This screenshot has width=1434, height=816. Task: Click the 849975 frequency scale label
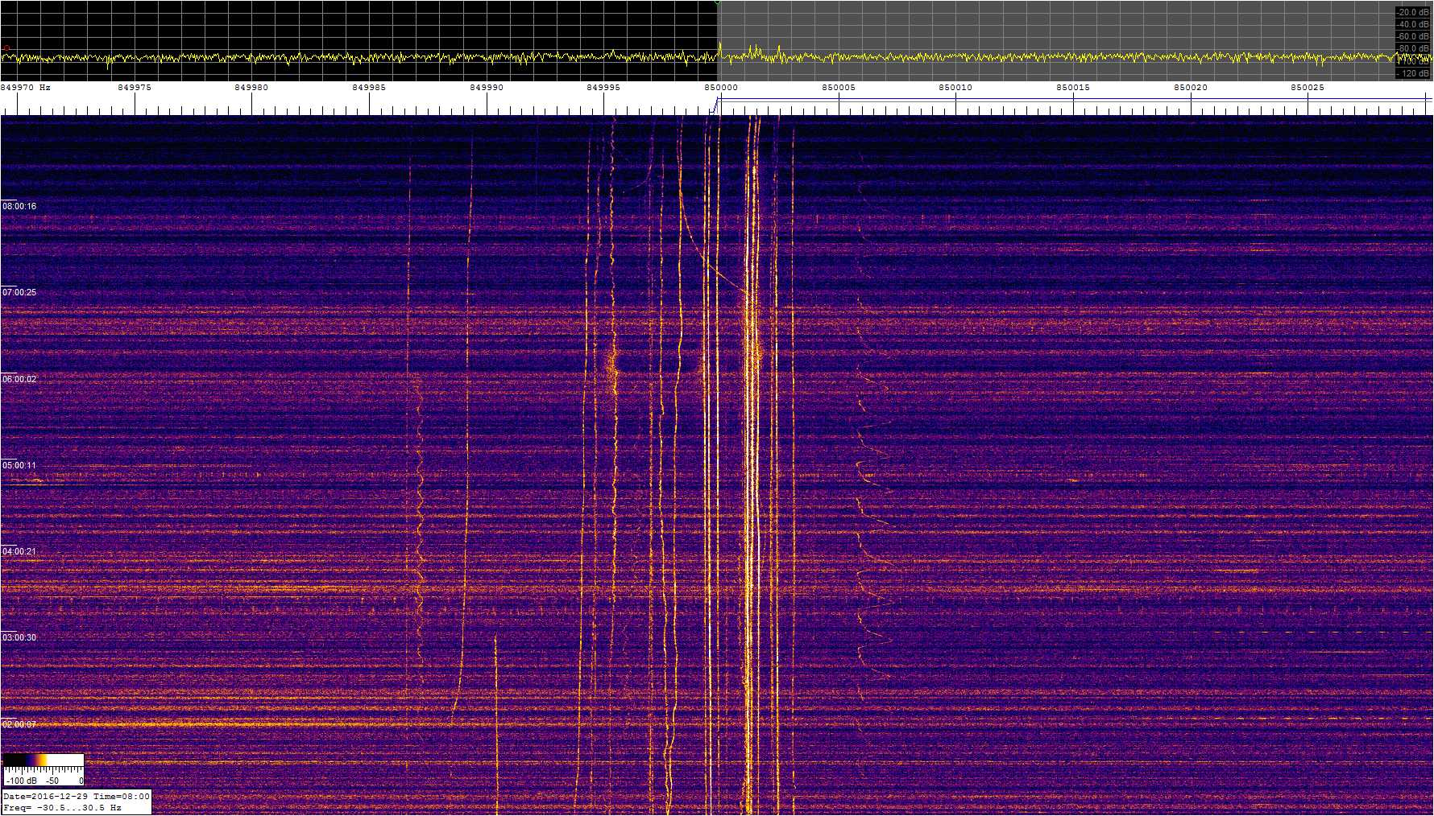pyautogui.click(x=134, y=87)
